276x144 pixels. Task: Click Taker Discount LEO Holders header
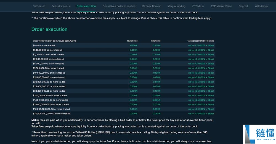200,41
